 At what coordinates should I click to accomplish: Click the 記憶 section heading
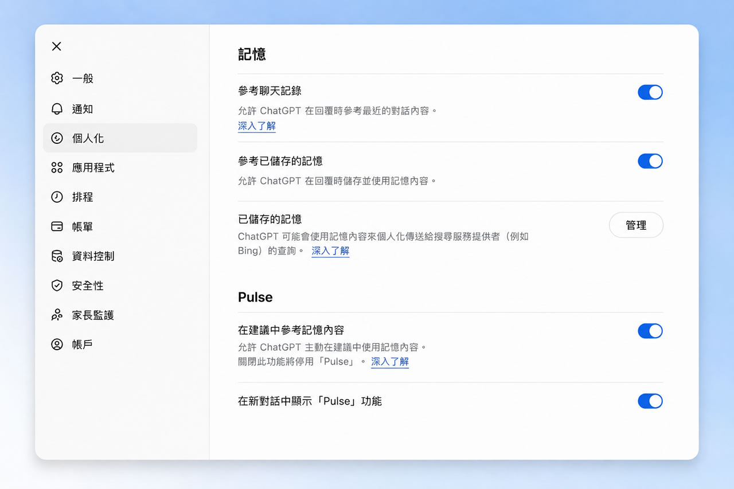(x=252, y=54)
